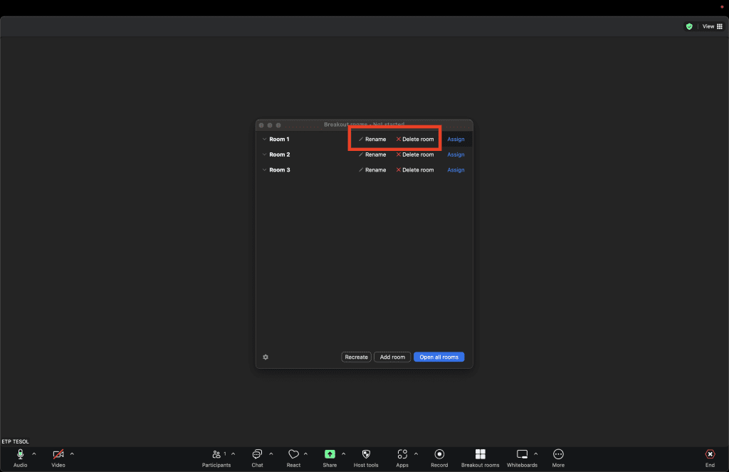Open the View layout menu
Image resolution: width=729 pixels, height=472 pixels.
click(x=709, y=26)
